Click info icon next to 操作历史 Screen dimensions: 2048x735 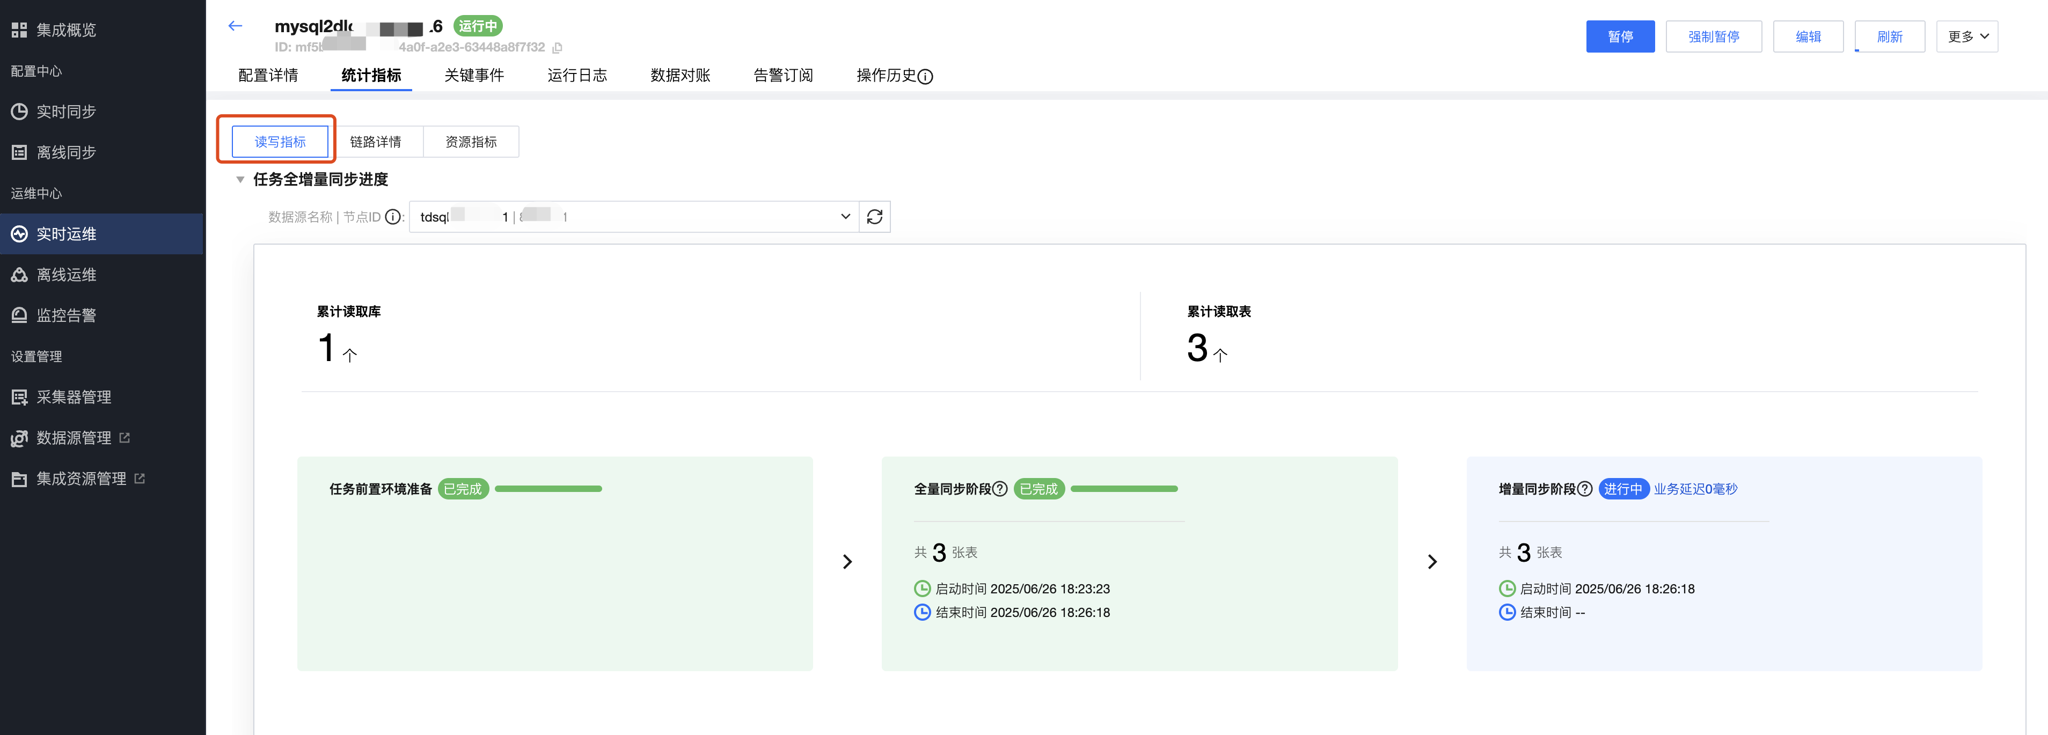pyautogui.click(x=925, y=76)
